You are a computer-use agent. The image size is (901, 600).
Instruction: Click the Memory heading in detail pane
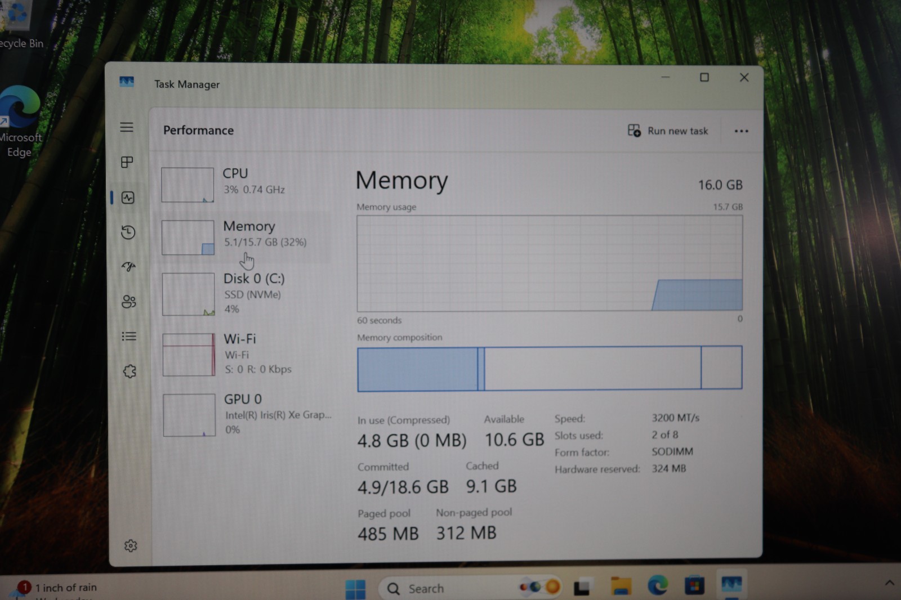click(x=402, y=180)
